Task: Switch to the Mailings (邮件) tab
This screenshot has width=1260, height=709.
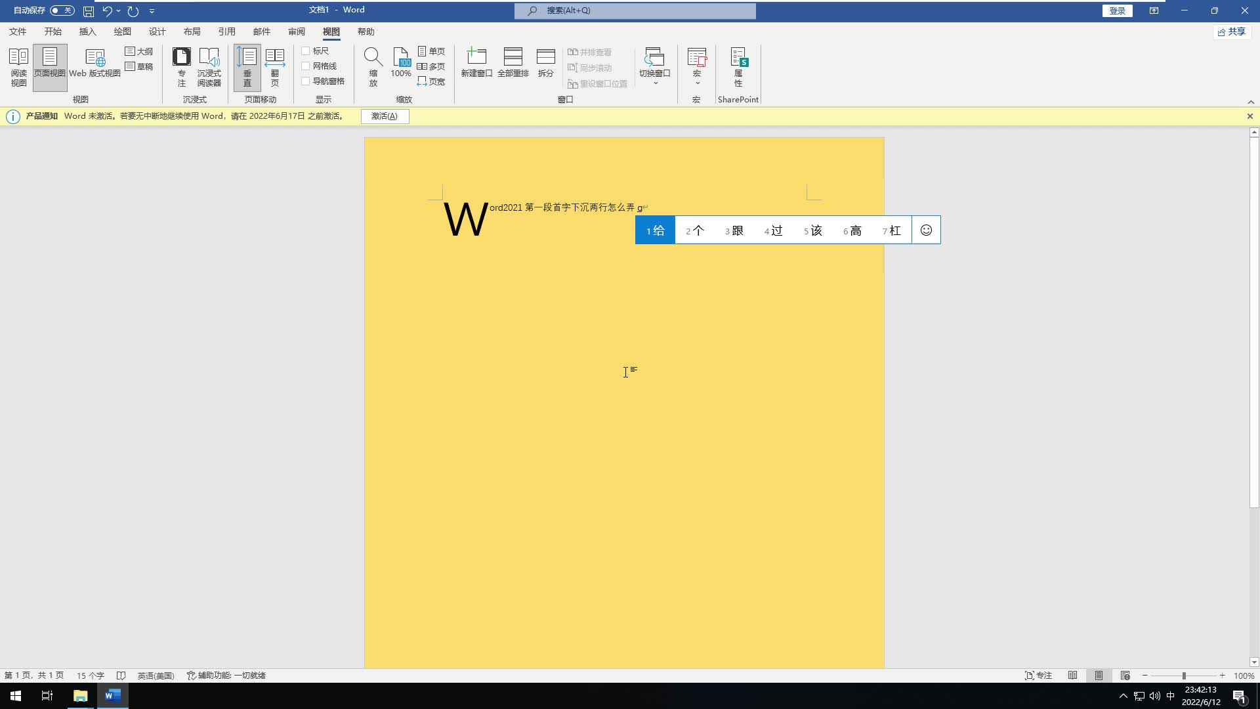Action: 261,32
